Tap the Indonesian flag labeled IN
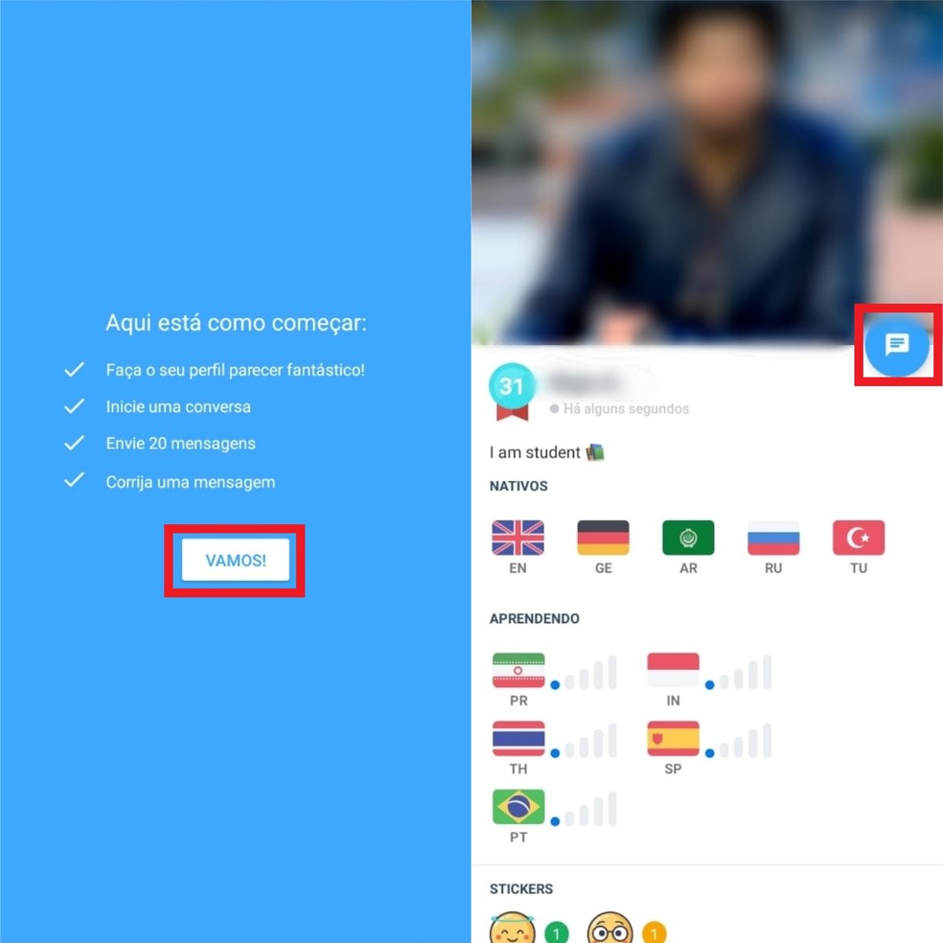 point(673,670)
